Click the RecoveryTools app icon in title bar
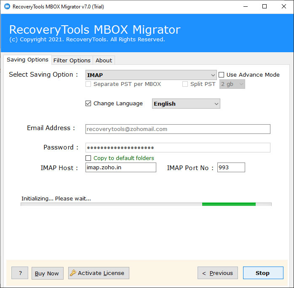This screenshot has width=294, height=288. (x=7, y=7)
